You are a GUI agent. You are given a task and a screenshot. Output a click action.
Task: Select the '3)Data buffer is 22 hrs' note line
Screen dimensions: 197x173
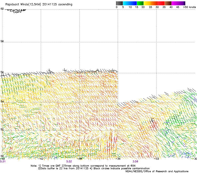[x=94, y=168]
